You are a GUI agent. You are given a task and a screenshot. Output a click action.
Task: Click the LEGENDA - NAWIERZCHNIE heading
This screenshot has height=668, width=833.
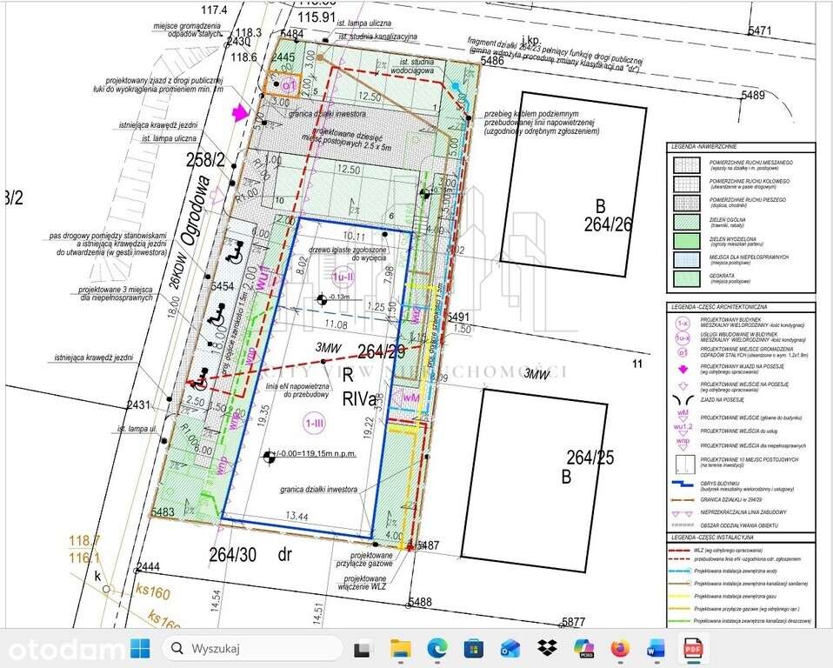[x=704, y=146]
